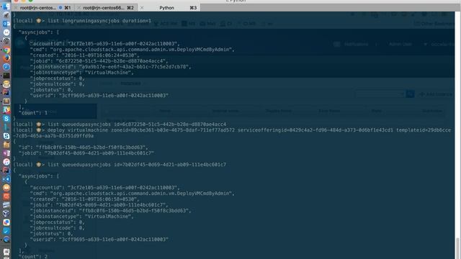
Task: Open Launchpad rocket icon in dock
Action: [6, 15]
